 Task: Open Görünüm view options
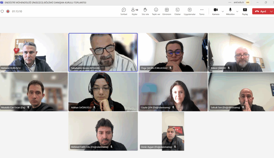tap(167, 11)
